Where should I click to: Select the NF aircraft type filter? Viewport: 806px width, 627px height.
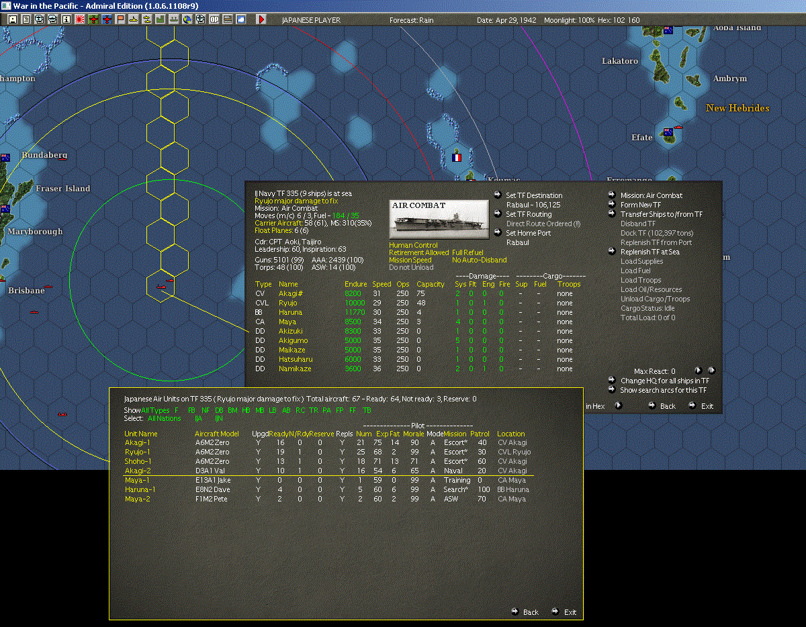click(206, 410)
